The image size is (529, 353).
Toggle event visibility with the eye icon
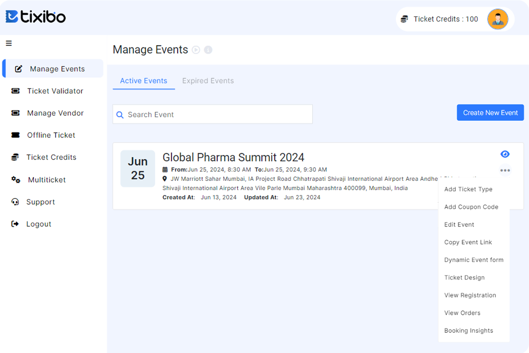pyautogui.click(x=505, y=154)
